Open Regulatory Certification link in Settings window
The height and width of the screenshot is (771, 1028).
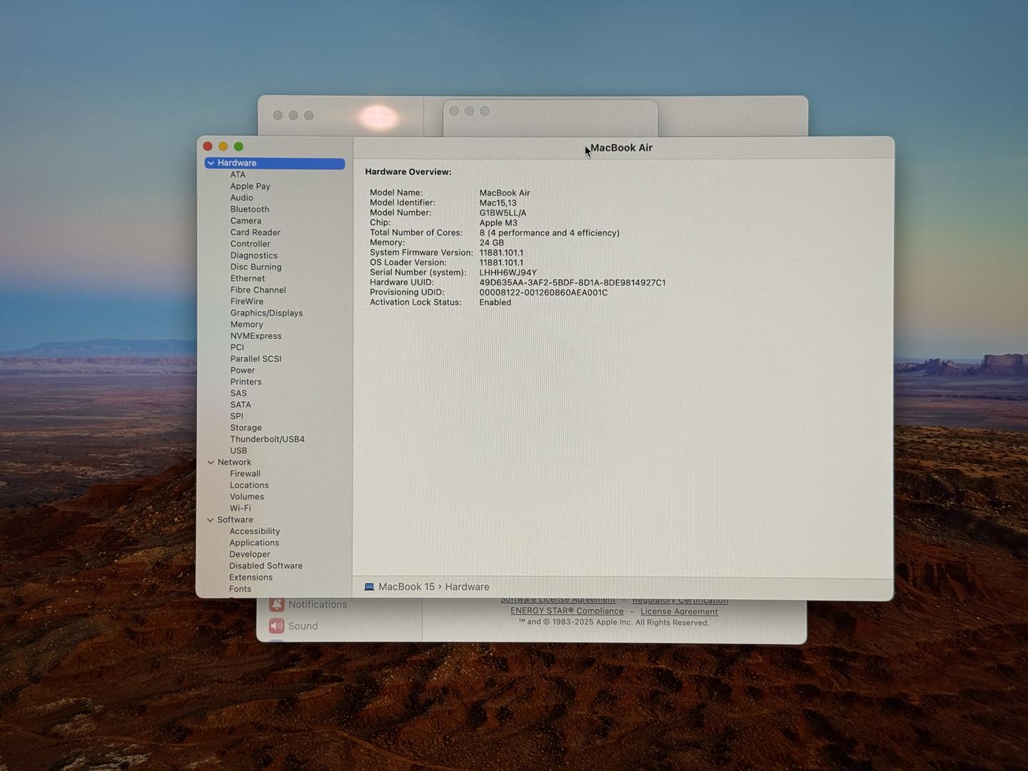(680, 601)
